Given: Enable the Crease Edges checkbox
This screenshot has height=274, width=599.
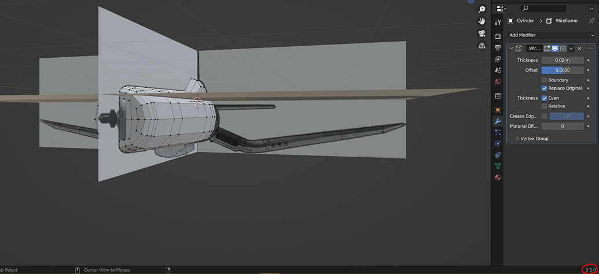Looking at the screenshot, I should (x=545, y=116).
